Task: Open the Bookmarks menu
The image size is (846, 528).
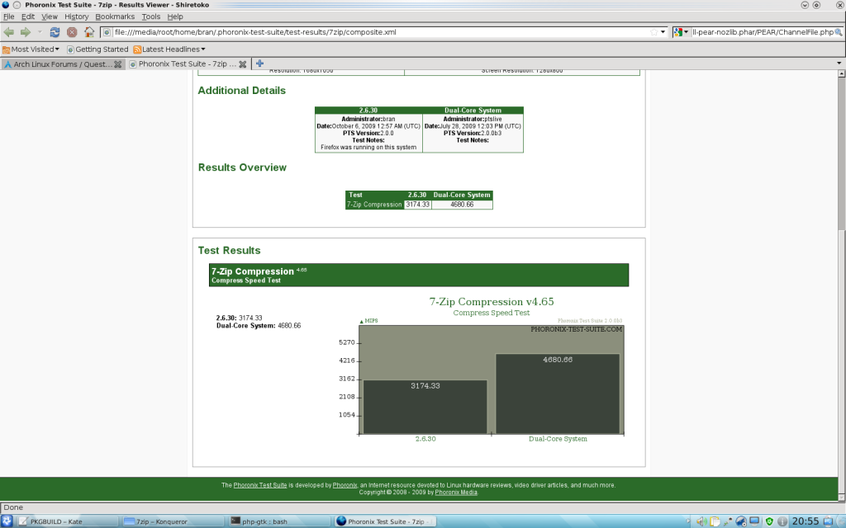Action: coord(115,16)
